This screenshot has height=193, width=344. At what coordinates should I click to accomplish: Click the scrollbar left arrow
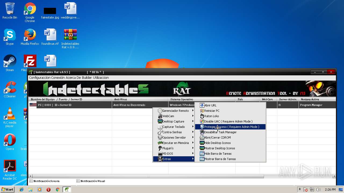pyautogui.click(x=30, y=176)
